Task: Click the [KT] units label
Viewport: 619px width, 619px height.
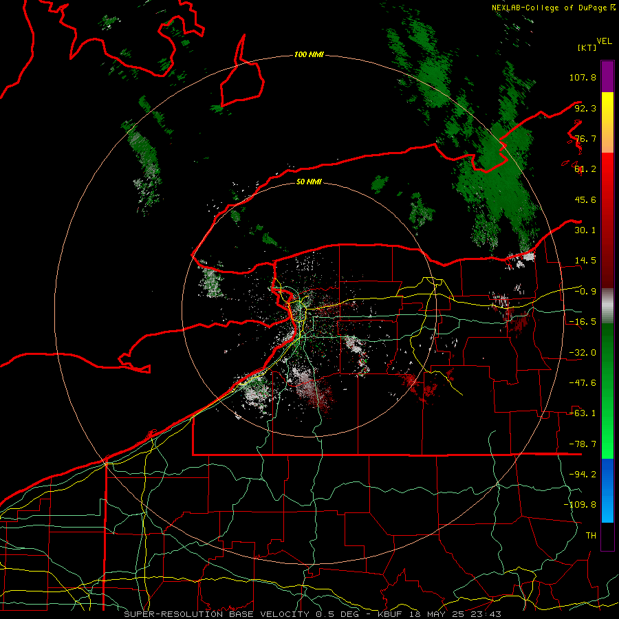Action: [587, 47]
